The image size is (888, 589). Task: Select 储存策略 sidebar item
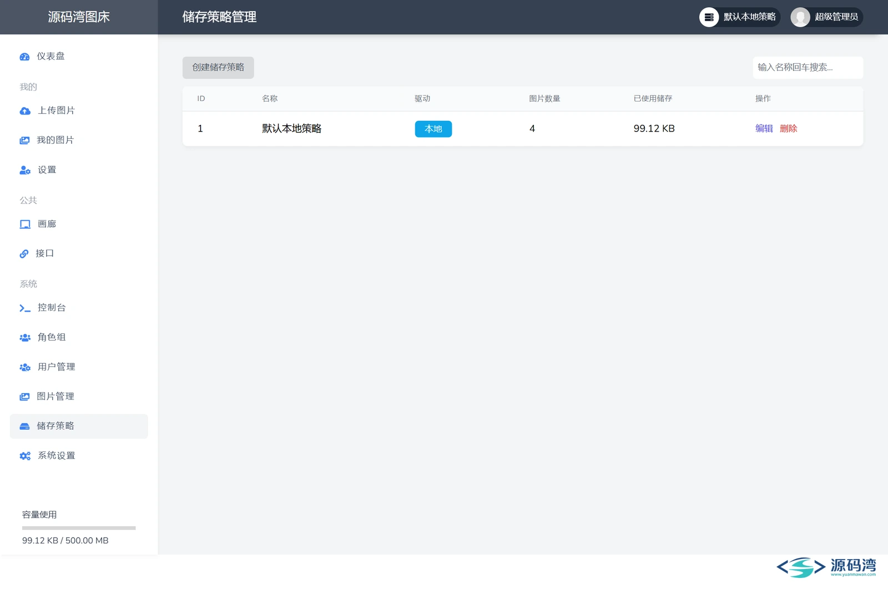pos(79,426)
